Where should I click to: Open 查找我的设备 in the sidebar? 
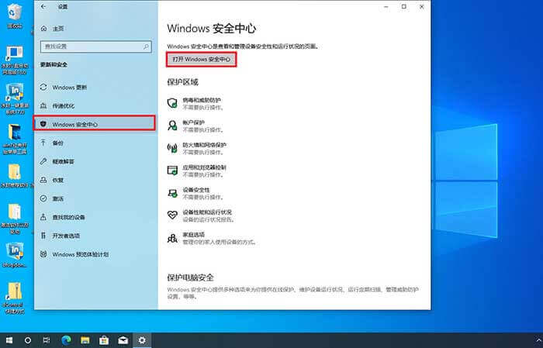click(69, 217)
